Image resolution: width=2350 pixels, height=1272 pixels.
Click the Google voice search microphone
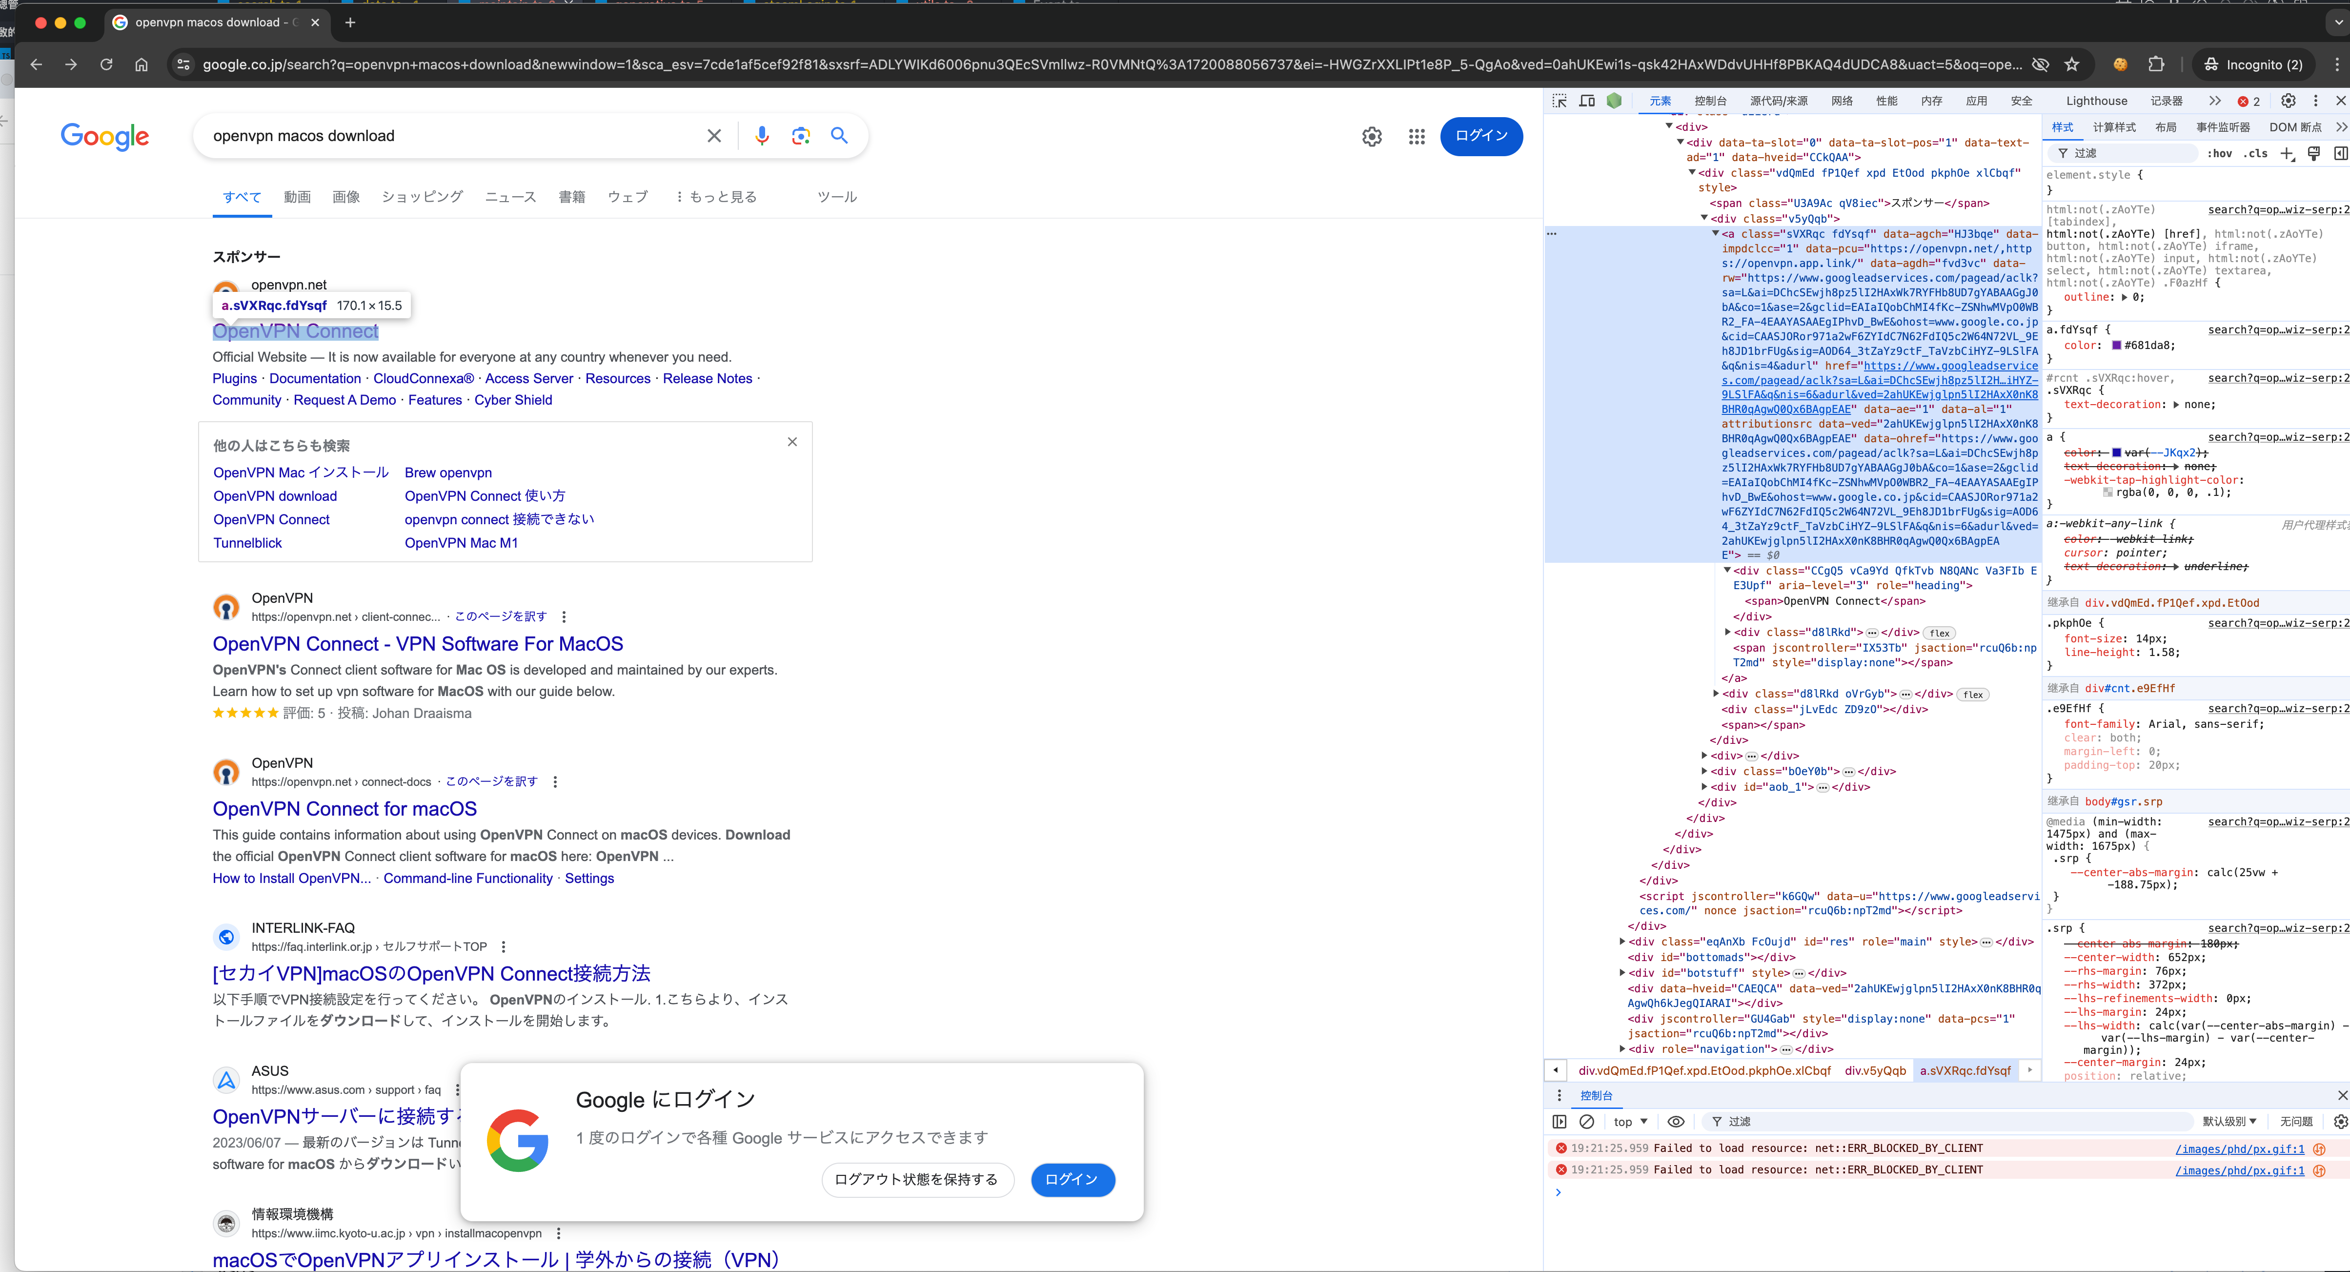tap(762, 136)
